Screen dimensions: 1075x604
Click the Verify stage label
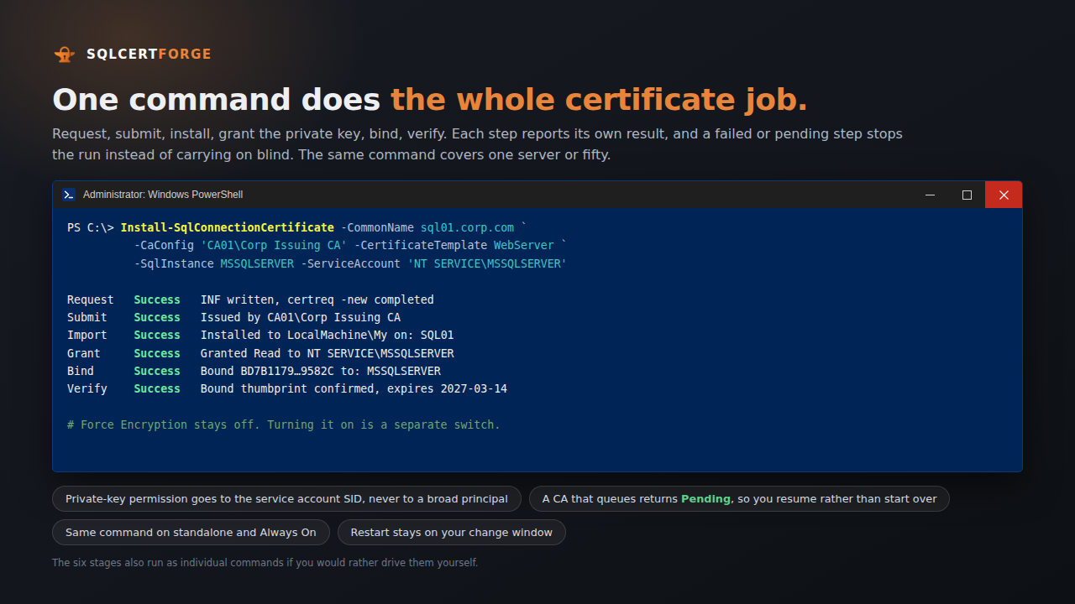point(87,388)
